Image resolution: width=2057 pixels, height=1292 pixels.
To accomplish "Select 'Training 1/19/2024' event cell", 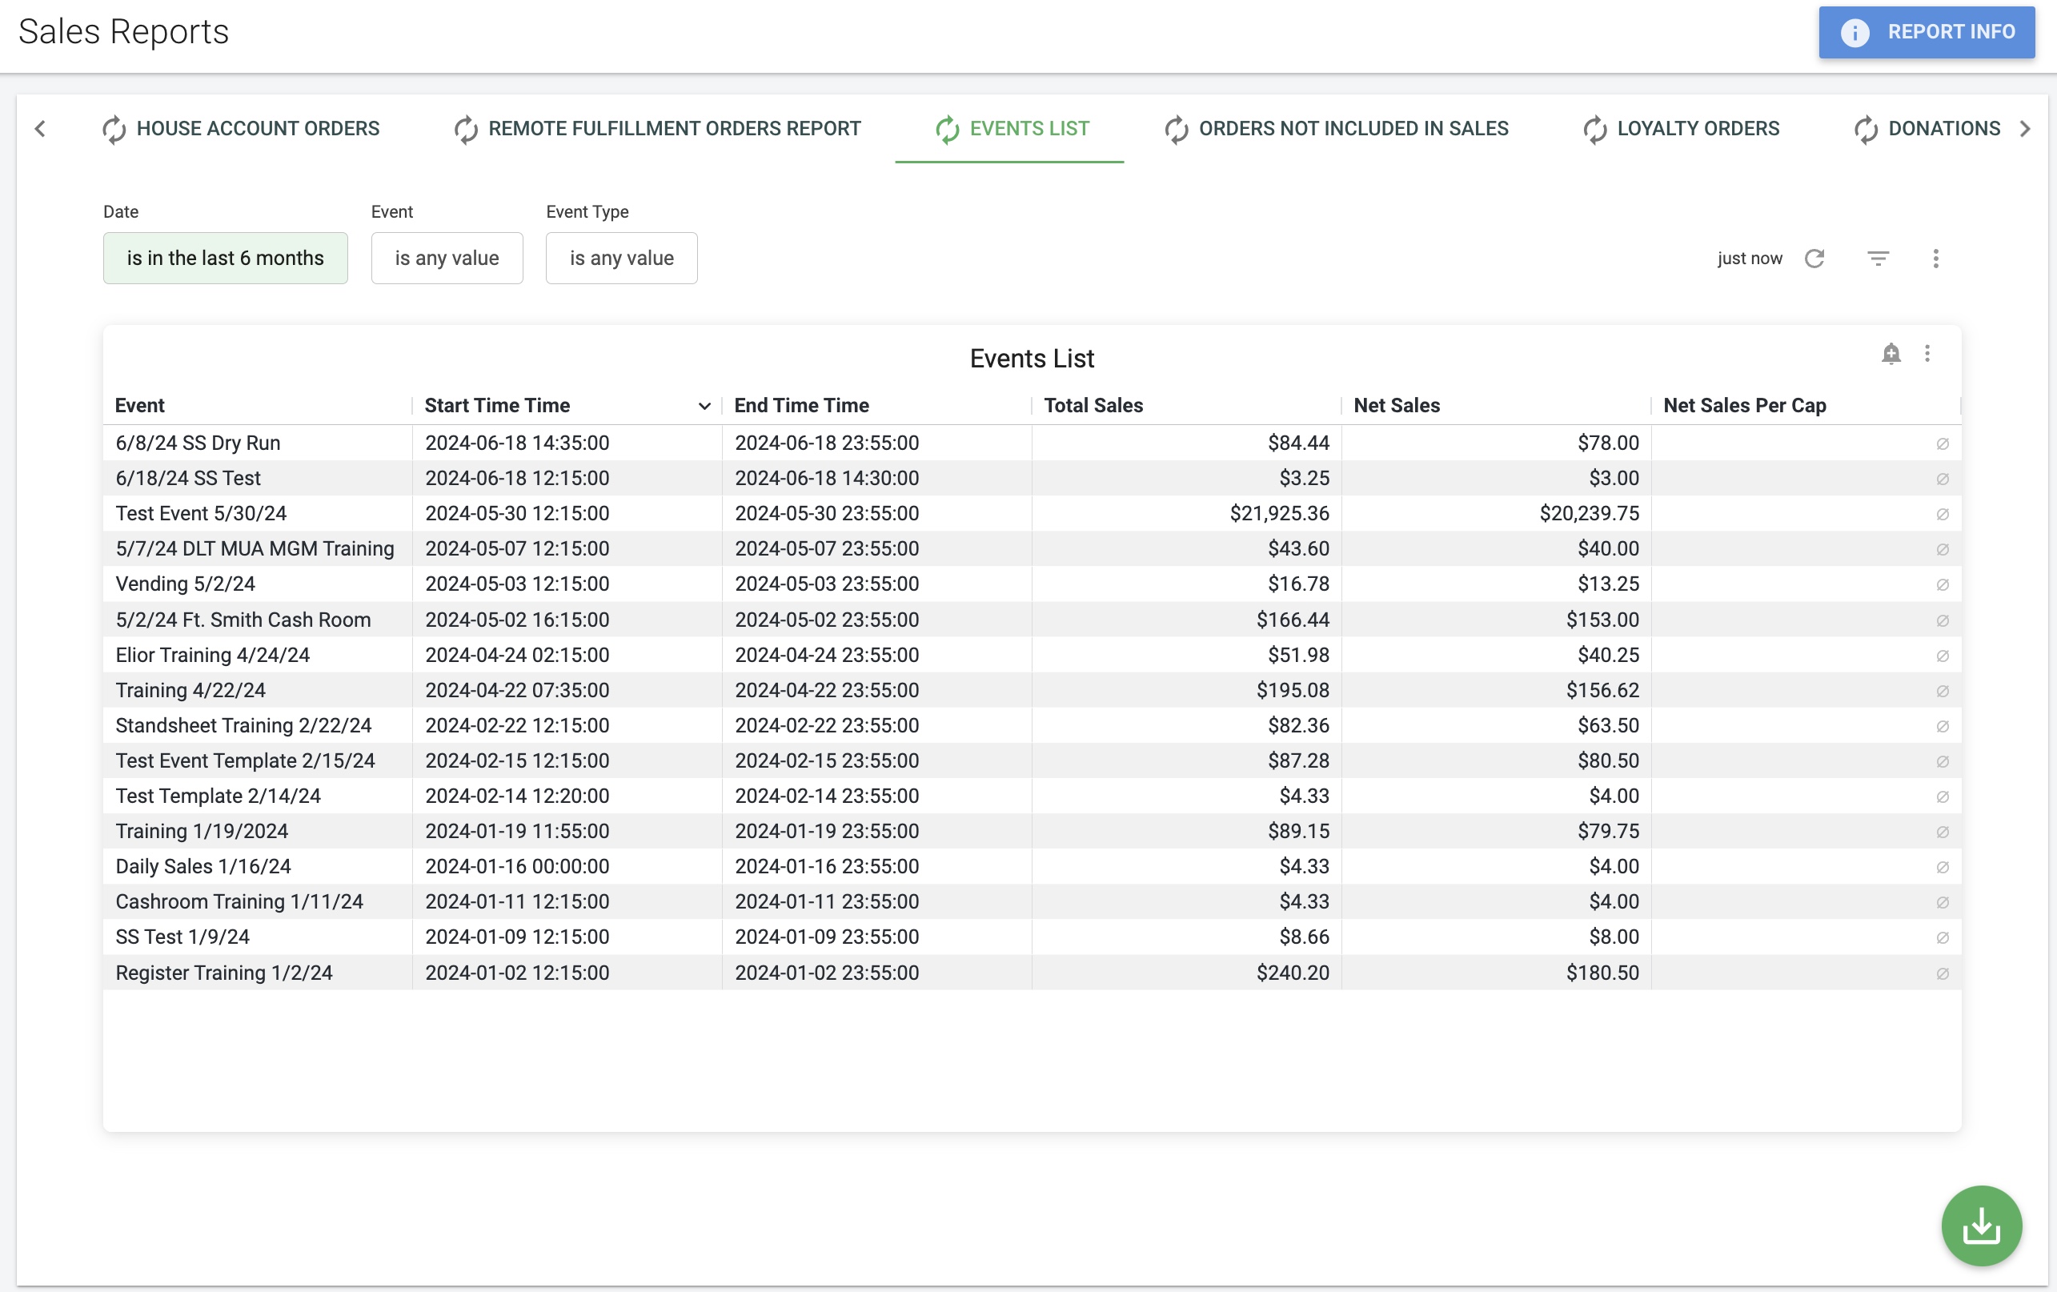I will click(257, 831).
